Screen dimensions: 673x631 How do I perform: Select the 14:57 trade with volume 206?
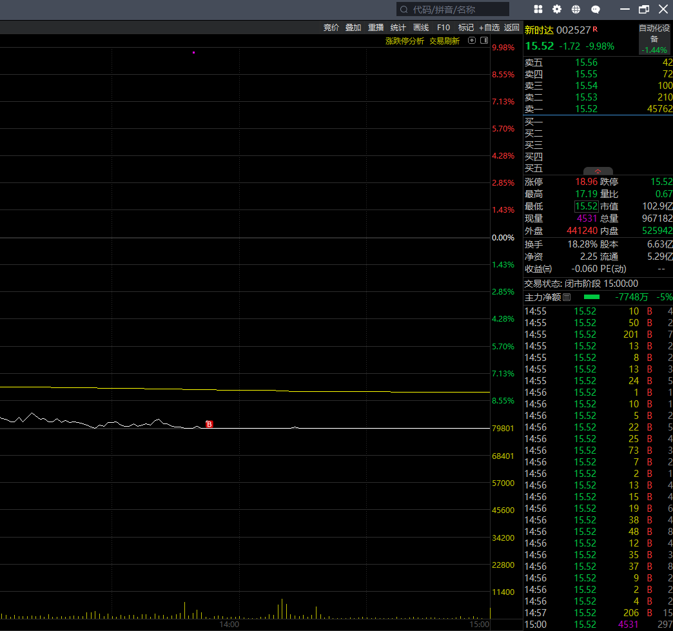(598, 613)
